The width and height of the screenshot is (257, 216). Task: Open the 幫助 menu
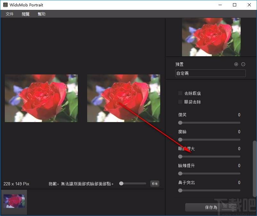click(42, 14)
